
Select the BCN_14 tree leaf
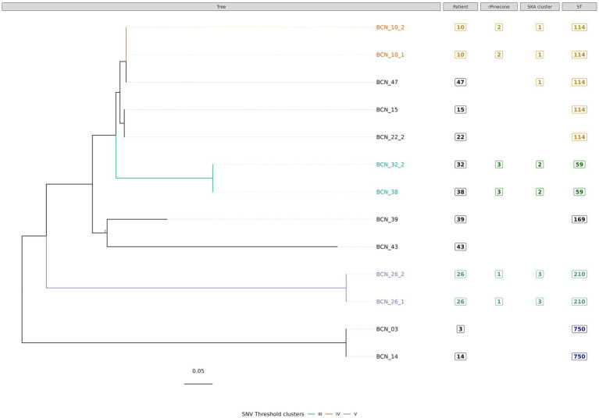tap(387, 356)
